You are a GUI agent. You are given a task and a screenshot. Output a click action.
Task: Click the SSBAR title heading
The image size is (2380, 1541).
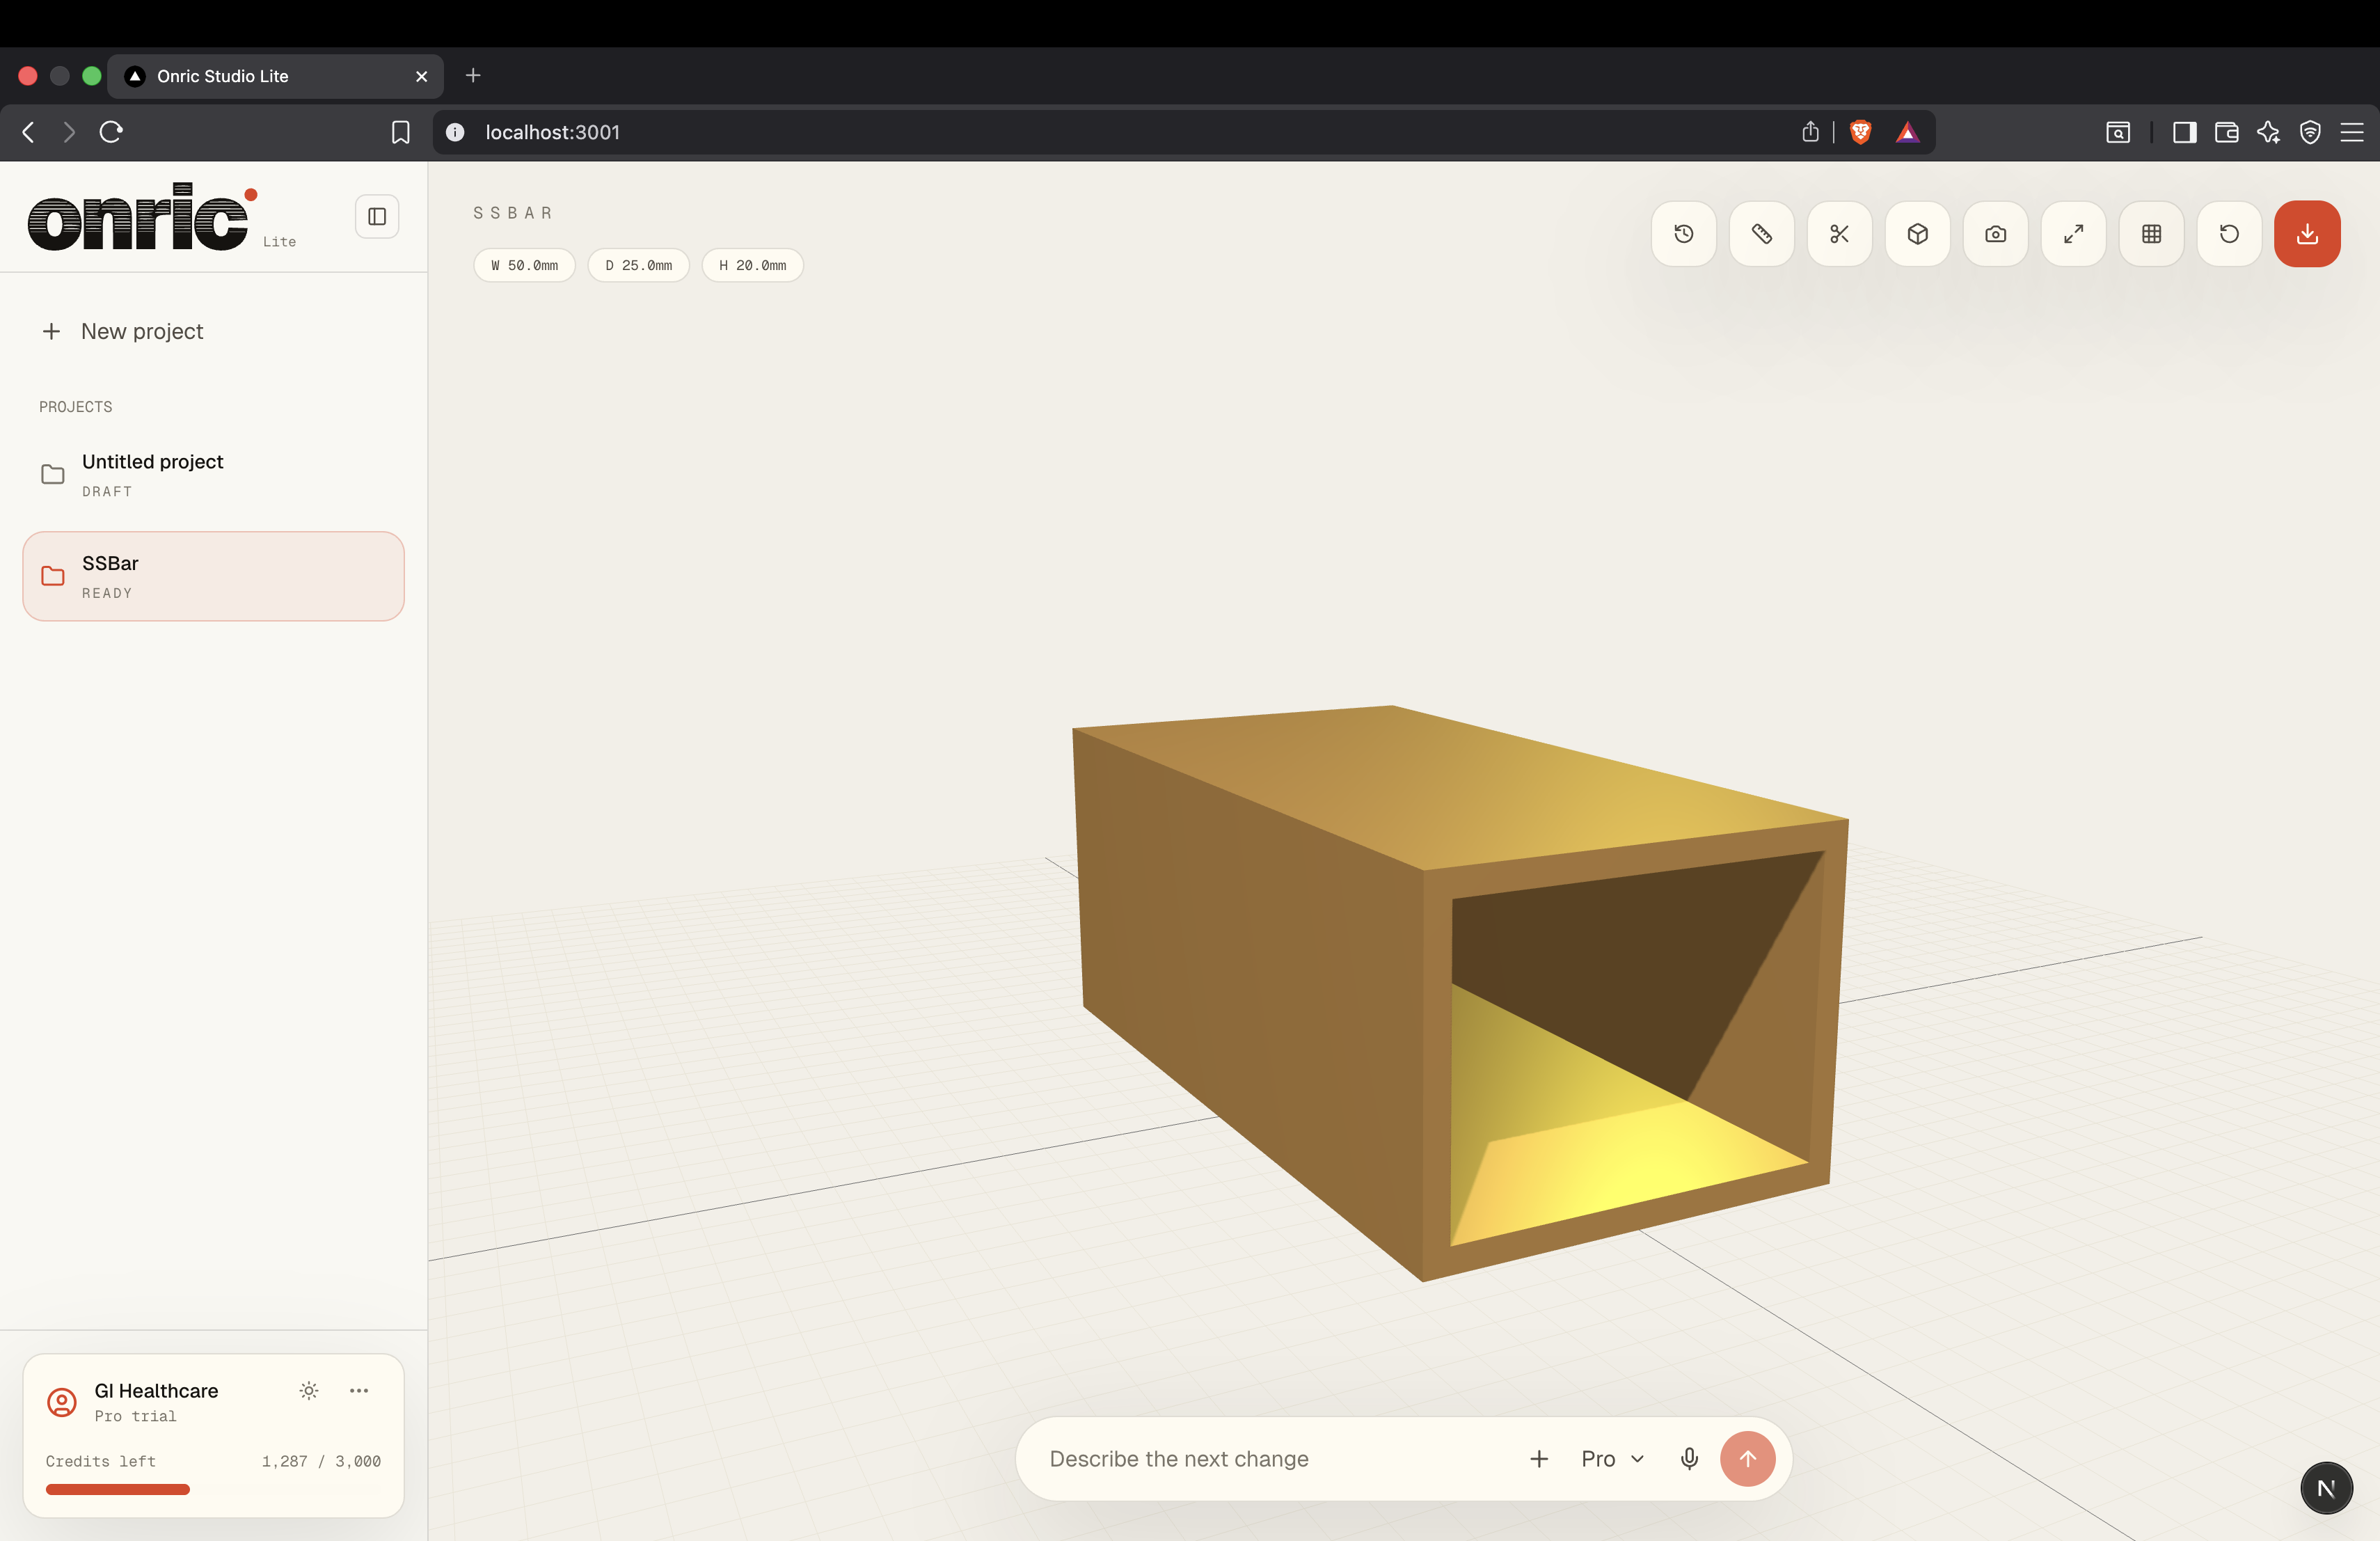(512, 213)
